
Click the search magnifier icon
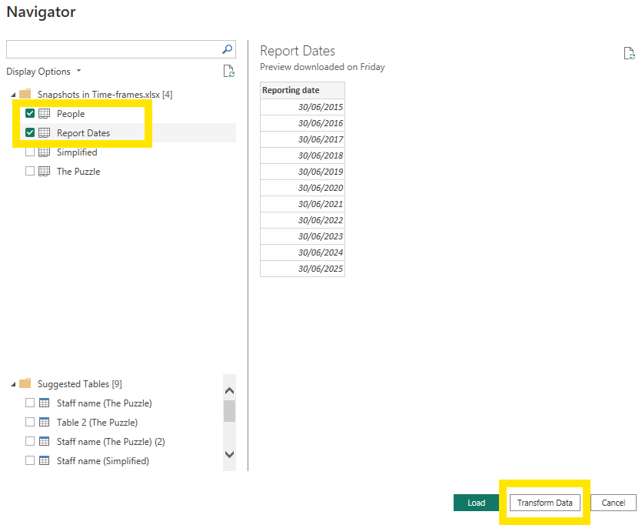pyautogui.click(x=227, y=49)
